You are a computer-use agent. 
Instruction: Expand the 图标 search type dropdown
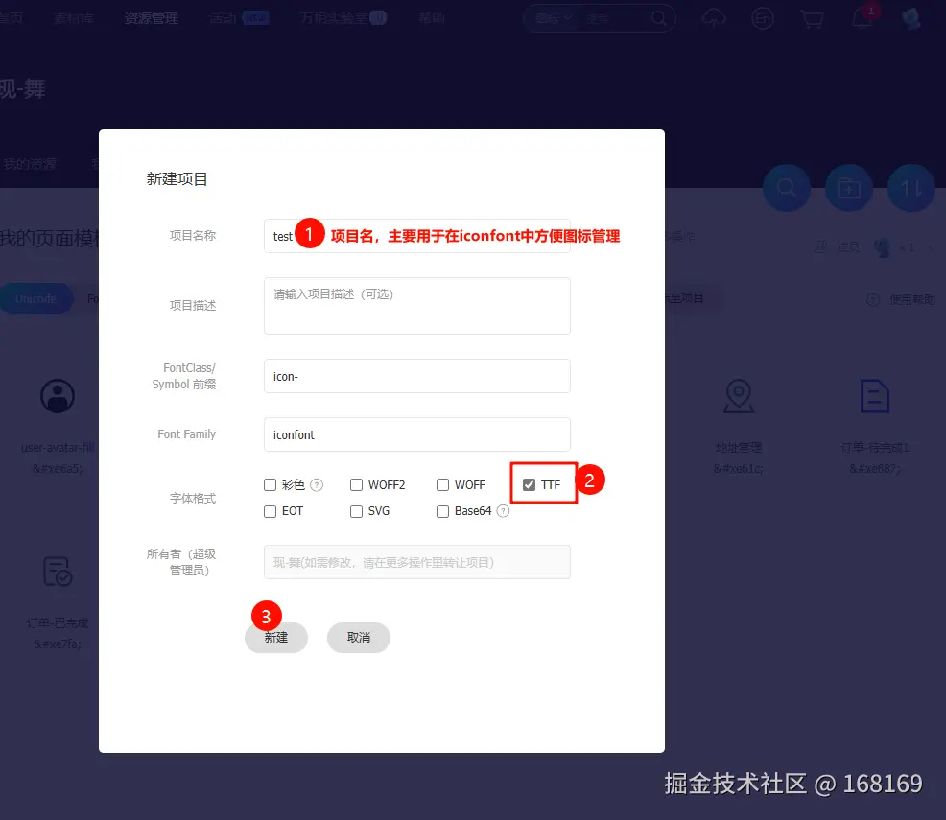554,18
